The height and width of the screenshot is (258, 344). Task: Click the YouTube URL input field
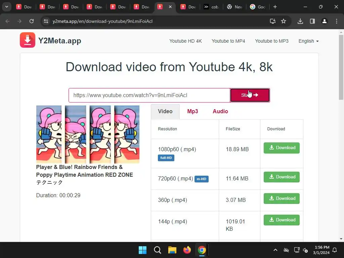[149, 95]
